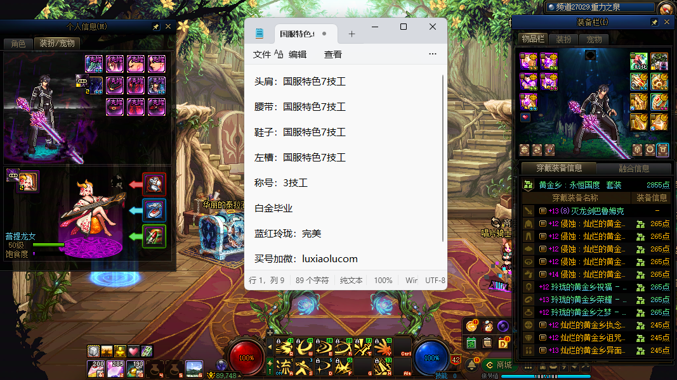
Task: Switch to the 融合信息 tab
Action: [633, 168]
